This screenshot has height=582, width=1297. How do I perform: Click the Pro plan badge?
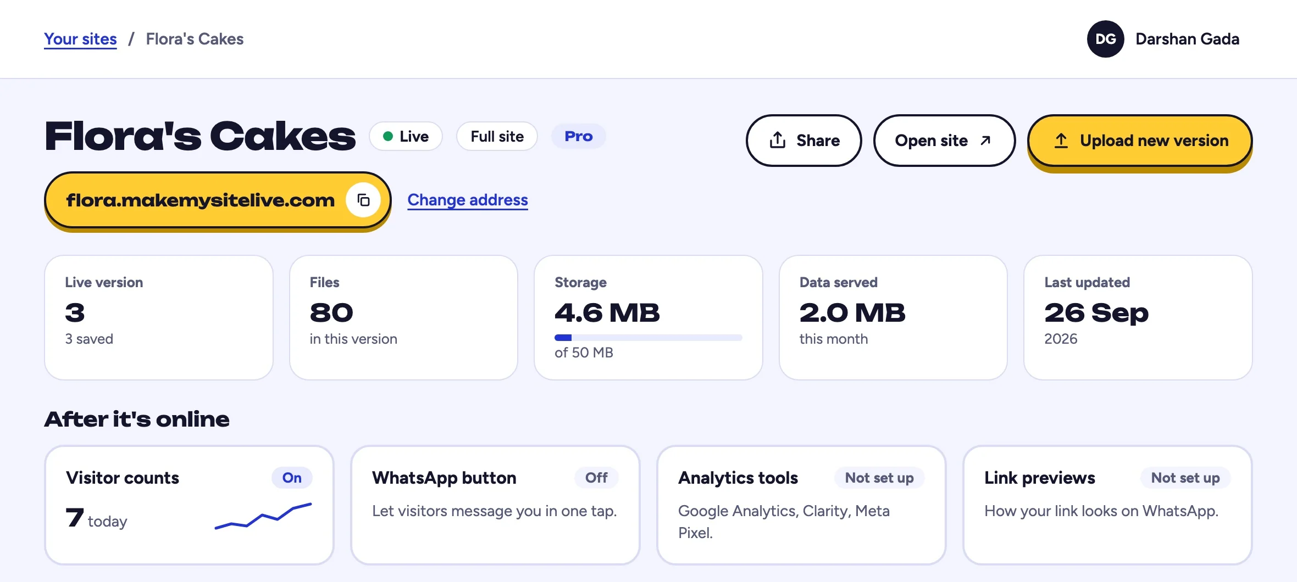pyautogui.click(x=579, y=136)
